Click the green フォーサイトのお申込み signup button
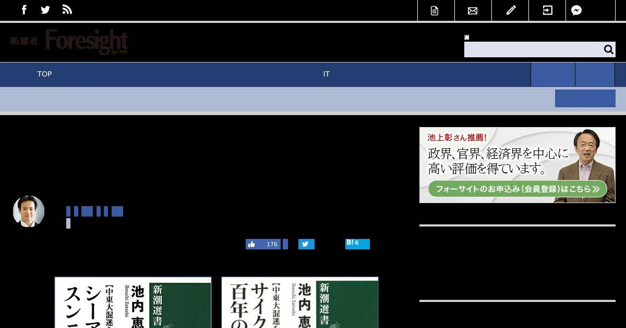Viewport: 626px width, 328px height. pos(517,188)
